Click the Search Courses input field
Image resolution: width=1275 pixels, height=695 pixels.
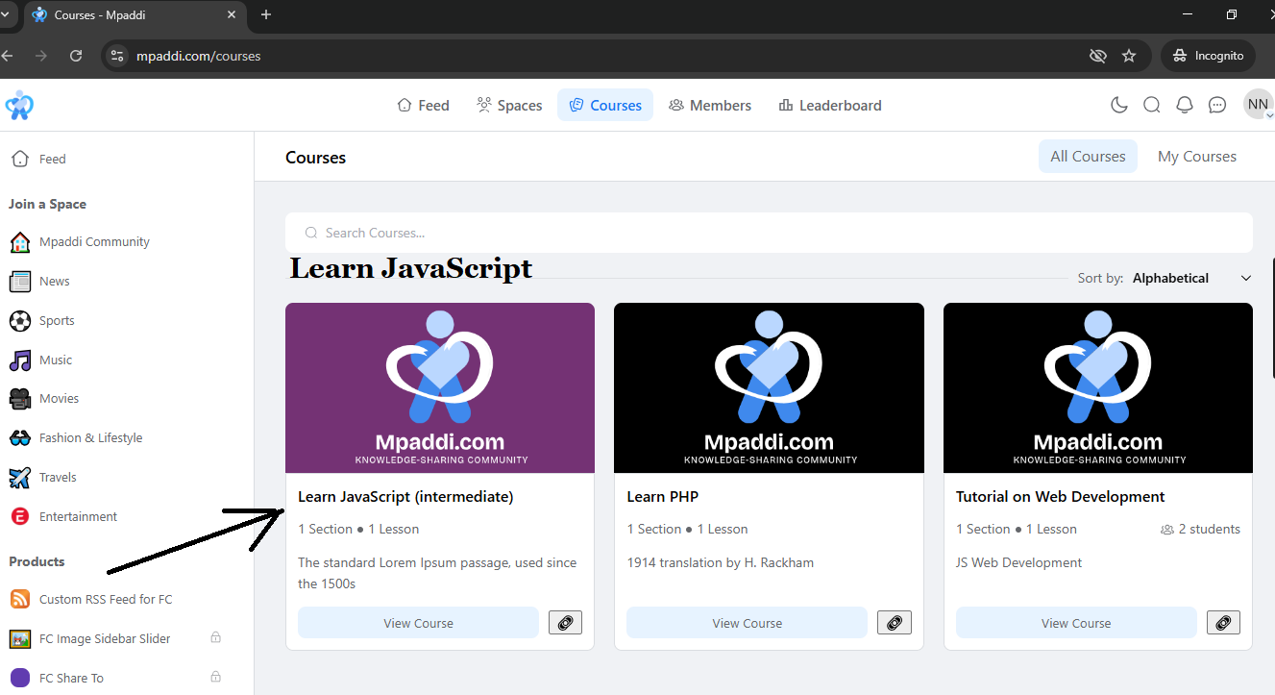tap(769, 233)
